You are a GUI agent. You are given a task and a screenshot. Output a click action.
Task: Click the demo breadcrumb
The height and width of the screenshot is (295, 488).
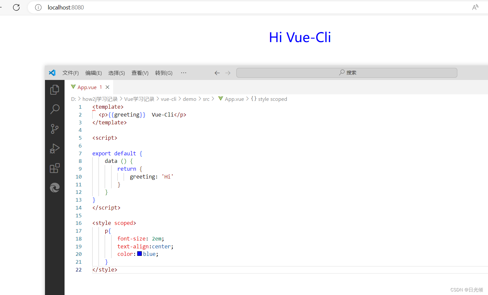click(x=189, y=99)
